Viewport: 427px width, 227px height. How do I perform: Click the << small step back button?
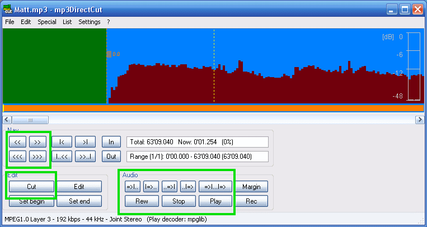tap(17, 141)
